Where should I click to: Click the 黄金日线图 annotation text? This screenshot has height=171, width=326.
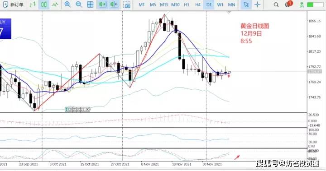254,26
